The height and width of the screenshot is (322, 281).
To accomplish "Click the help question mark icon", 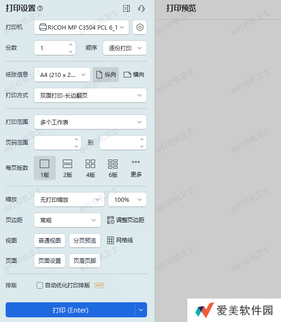I will (x=40, y=8).
